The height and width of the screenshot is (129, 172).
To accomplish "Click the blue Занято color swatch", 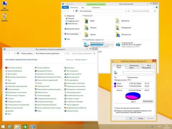I will point(115,83).
